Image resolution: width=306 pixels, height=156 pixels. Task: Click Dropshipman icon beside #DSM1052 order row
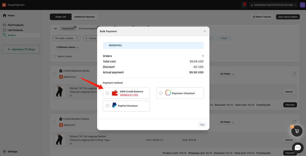(x=61, y=77)
